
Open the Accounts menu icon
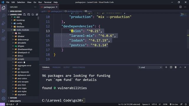point(4,91)
